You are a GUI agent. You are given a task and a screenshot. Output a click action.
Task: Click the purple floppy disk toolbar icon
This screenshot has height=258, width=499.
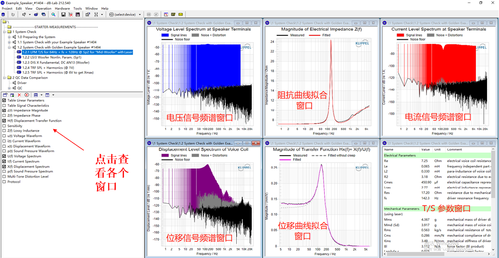click(x=78, y=15)
